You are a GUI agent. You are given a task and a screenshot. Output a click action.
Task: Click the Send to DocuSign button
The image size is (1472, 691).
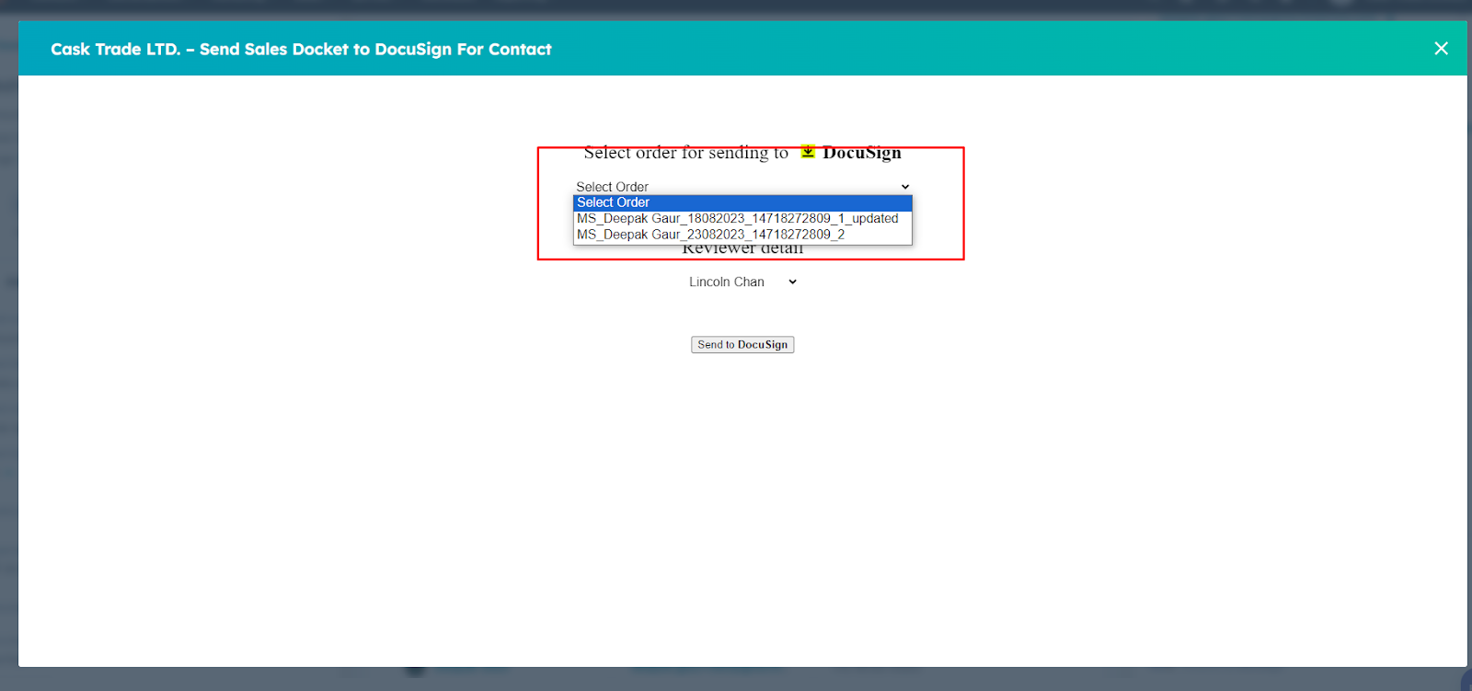click(742, 345)
